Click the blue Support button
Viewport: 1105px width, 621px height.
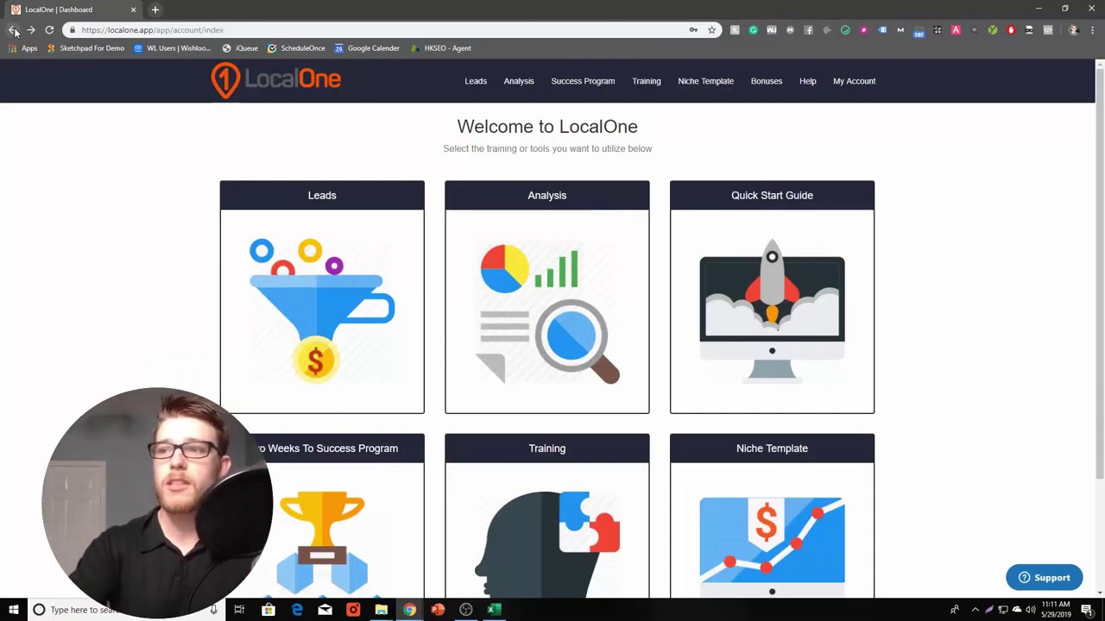click(x=1044, y=578)
